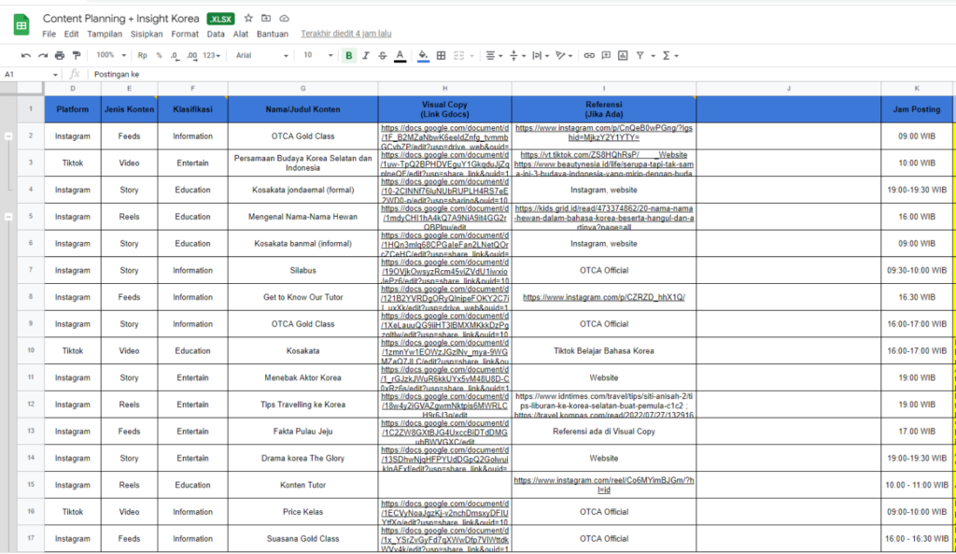Click the .XLSX file format badge

pyautogui.click(x=220, y=19)
